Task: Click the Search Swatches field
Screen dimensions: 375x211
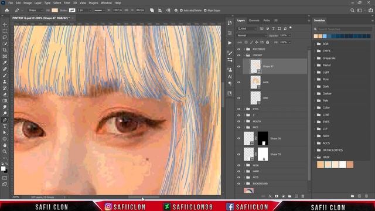Action: [343, 29]
